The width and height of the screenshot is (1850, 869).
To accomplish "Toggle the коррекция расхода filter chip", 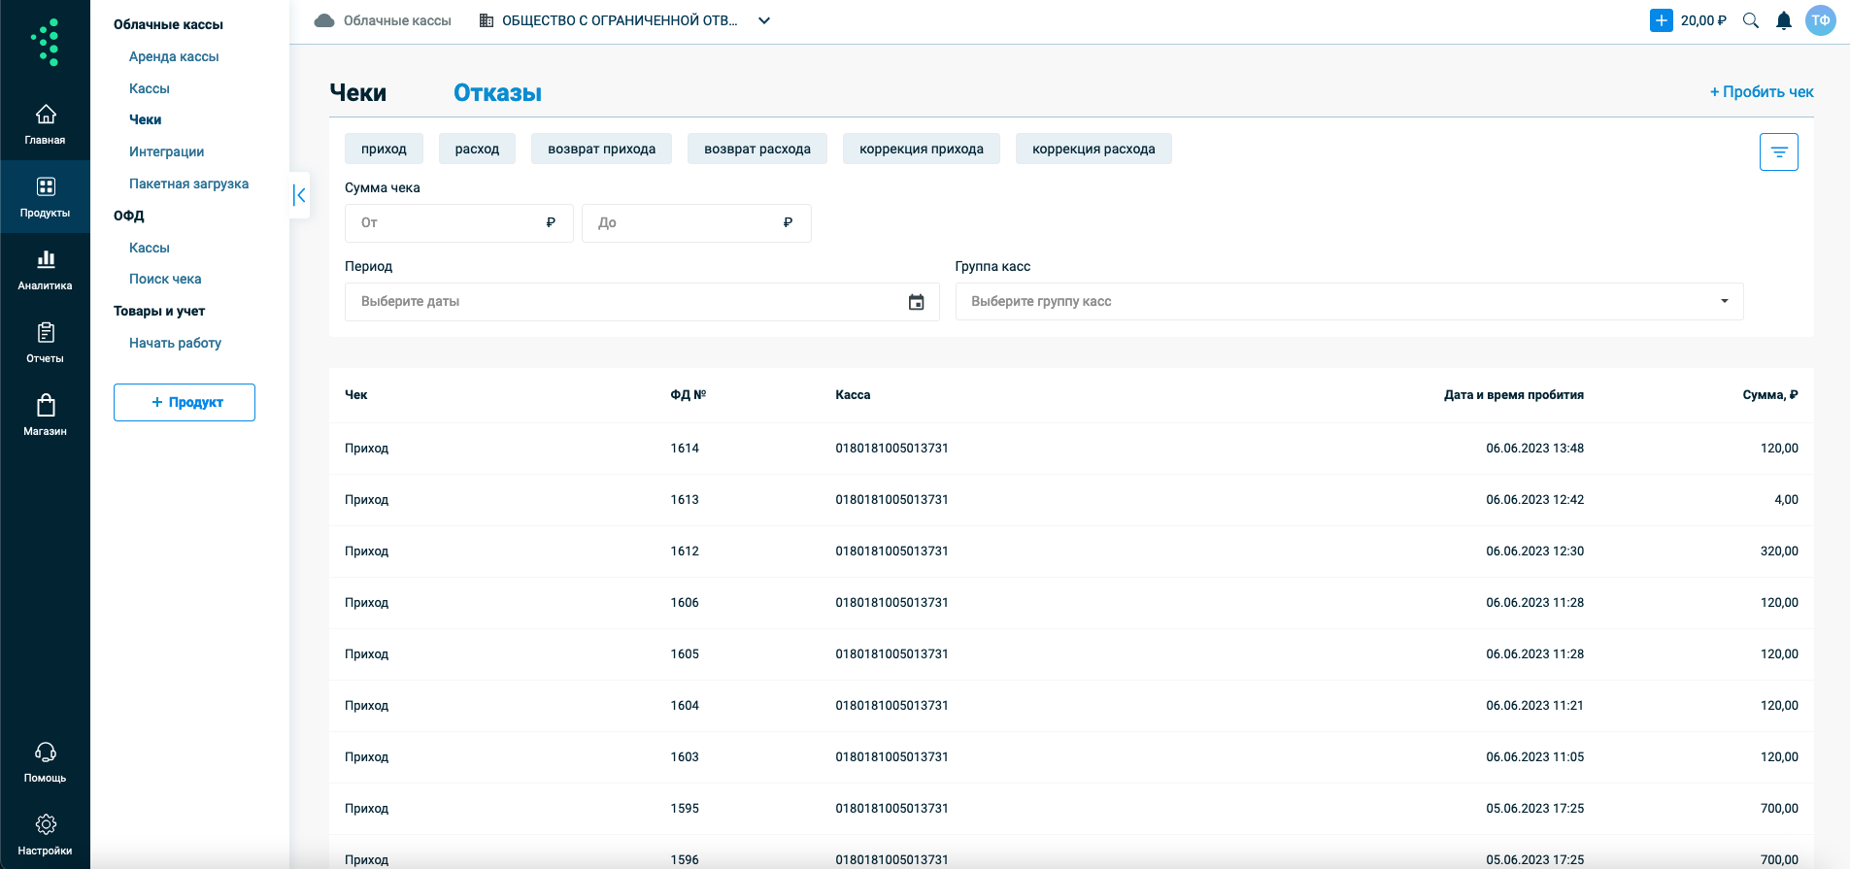I will click(1093, 149).
